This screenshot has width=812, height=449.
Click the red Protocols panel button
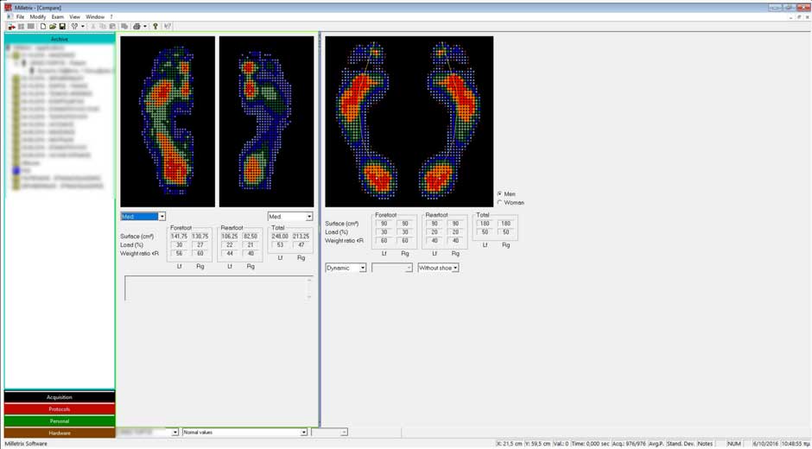[60, 409]
